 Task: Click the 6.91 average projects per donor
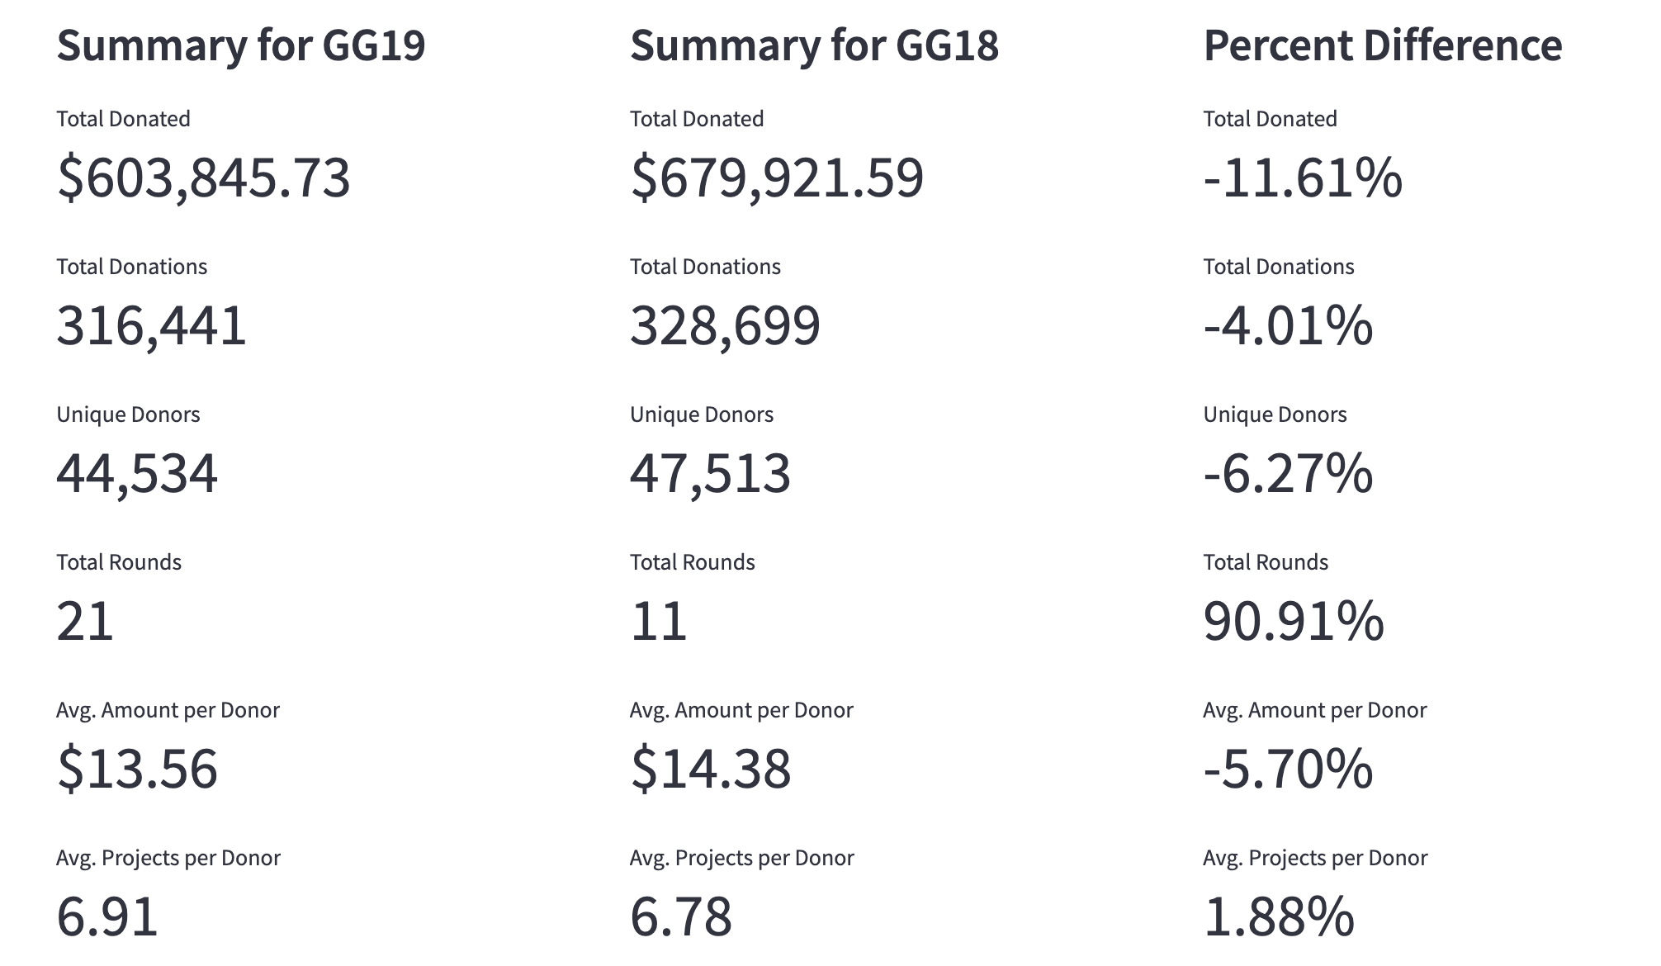pos(107,916)
